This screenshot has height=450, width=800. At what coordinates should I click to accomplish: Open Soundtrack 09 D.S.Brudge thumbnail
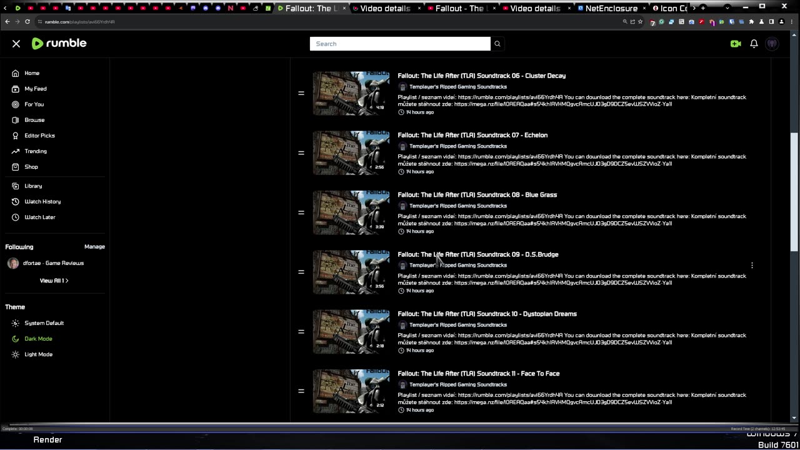351,272
